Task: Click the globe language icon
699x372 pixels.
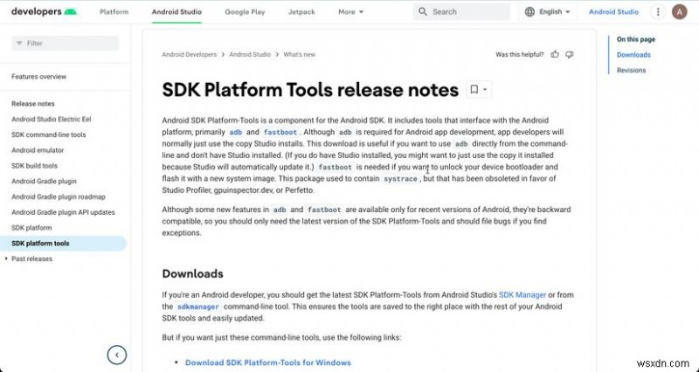Action: pyautogui.click(x=529, y=12)
